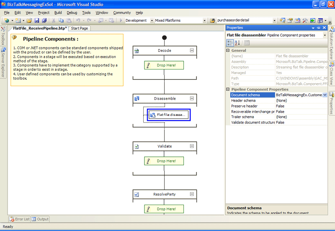Click the Start Page green arrow icon
335x231 pixels.
point(312,21)
